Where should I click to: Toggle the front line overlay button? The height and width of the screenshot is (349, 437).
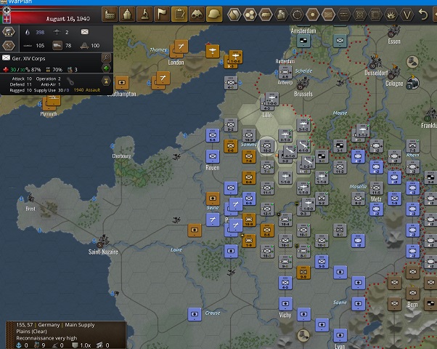click(x=344, y=15)
